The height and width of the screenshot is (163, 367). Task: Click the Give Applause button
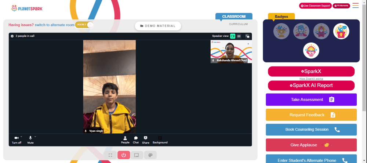311,145
